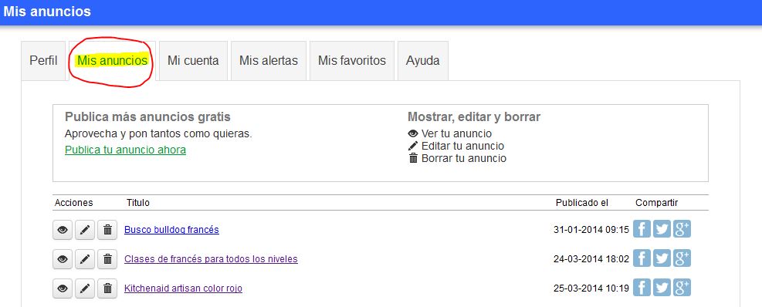Open the Busco bulldog francés listing link
This screenshot has height=307, width=762.
(171, 230)
